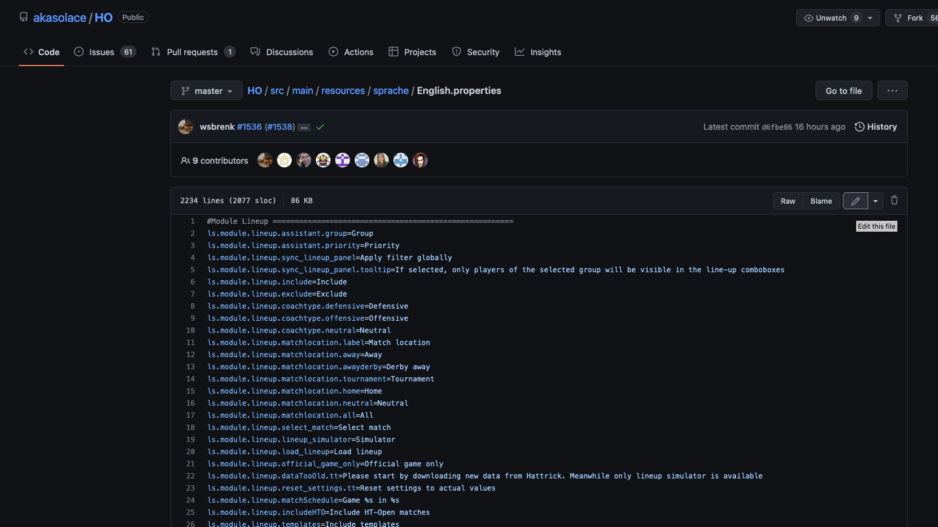Select the Edit pencil icon
Viewport: 938px width, 527px height.
click(855, 200)
